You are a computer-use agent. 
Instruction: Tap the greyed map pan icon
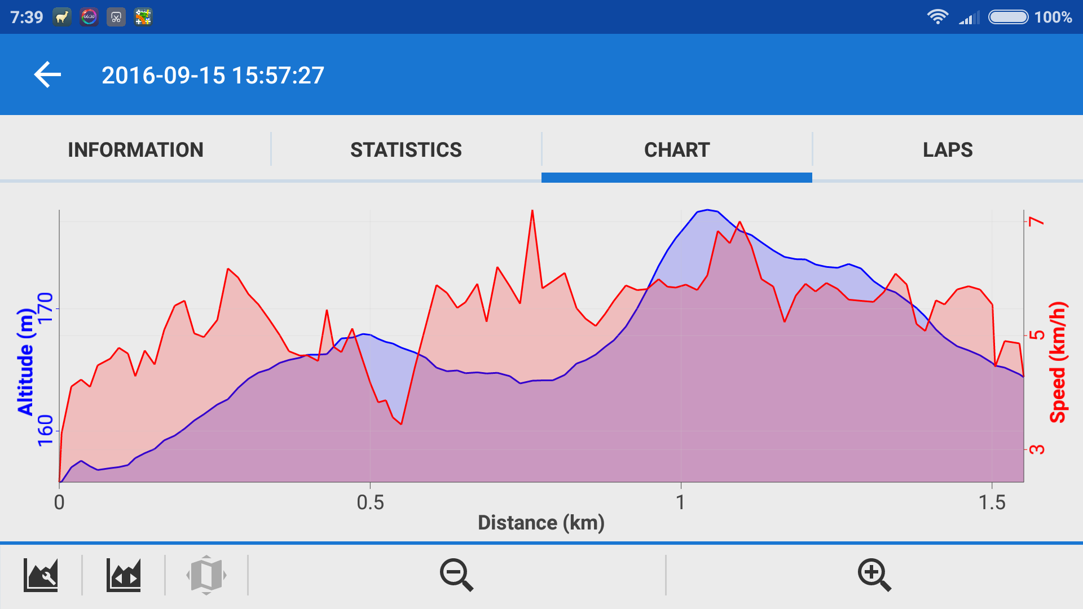(x=206, y=575)
